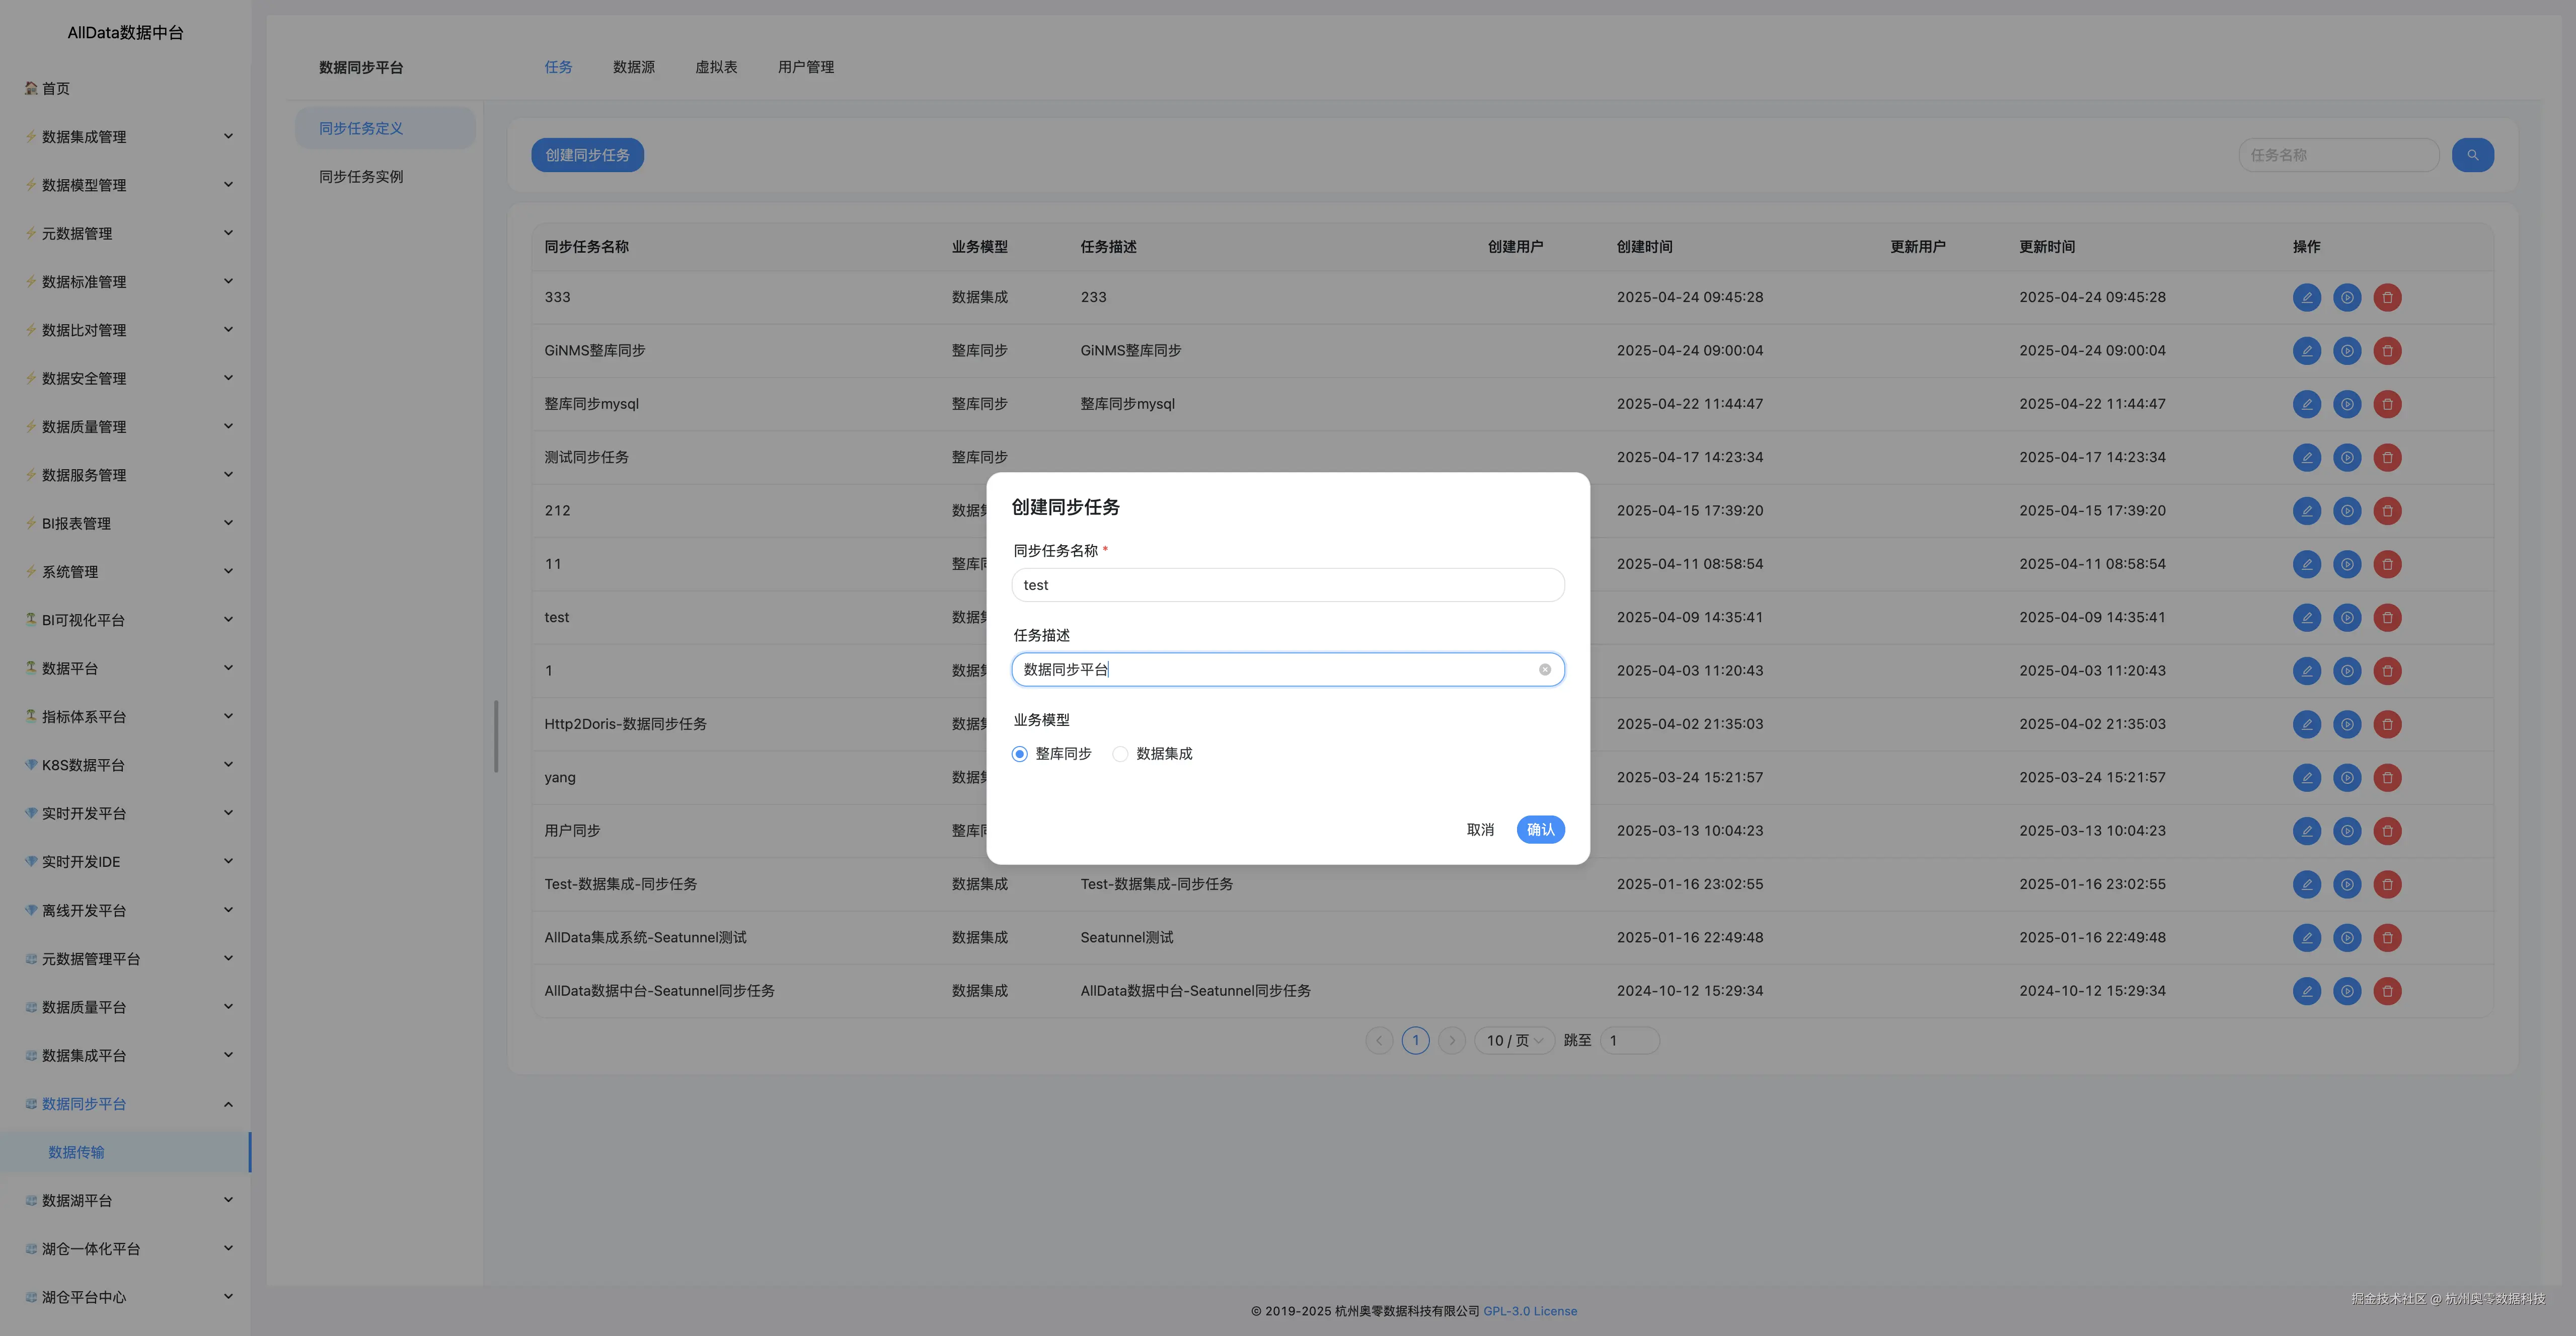2576x1336 pixels.
Task: Switch to the 数据源 tab
Action: coord(633,67)
